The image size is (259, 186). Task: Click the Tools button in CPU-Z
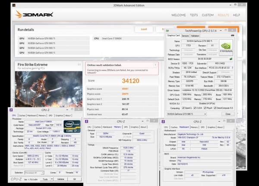coord(45,179)
